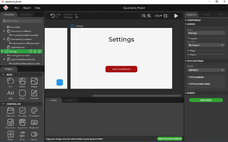Duplicate the Settings screen via copy icon
The image size is (228, 142).
[40, 51]
